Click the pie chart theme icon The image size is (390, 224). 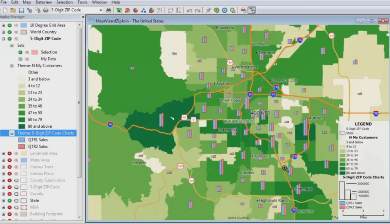click(136, 10)
